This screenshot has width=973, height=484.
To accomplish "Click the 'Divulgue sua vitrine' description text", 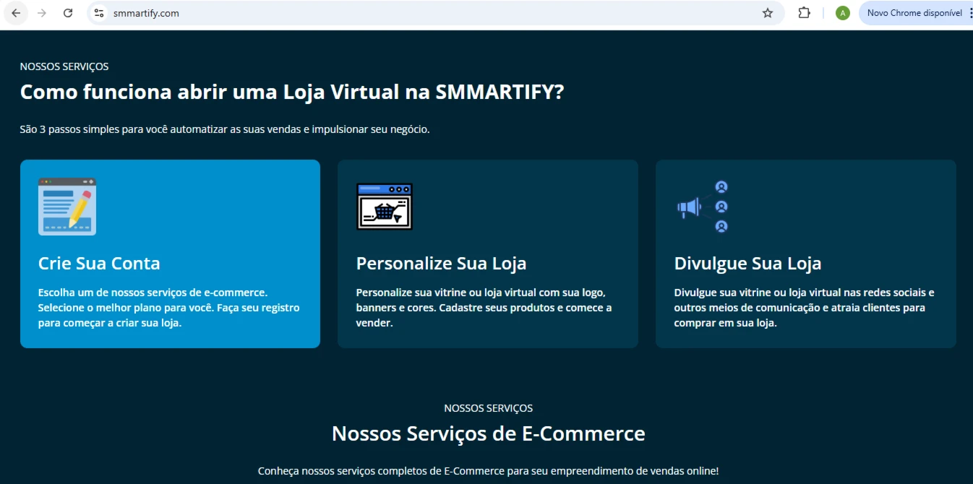I will (x=804, y=308).
